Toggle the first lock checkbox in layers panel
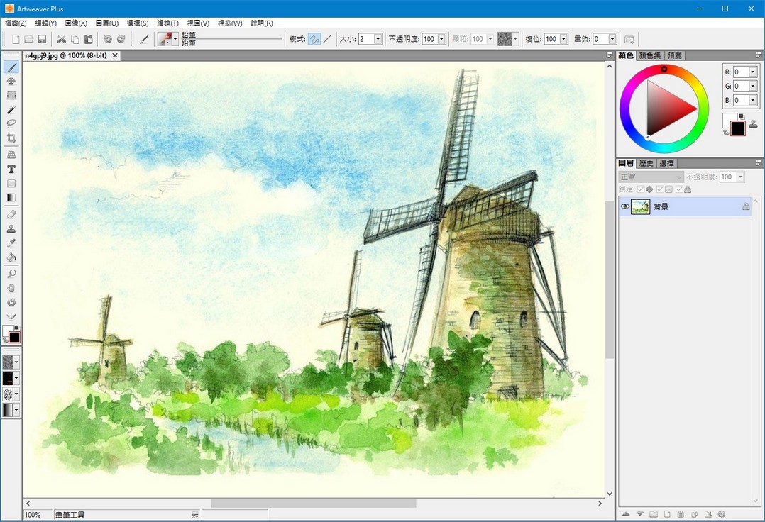Viewport: 765px width, 522px height. [642, 189]
